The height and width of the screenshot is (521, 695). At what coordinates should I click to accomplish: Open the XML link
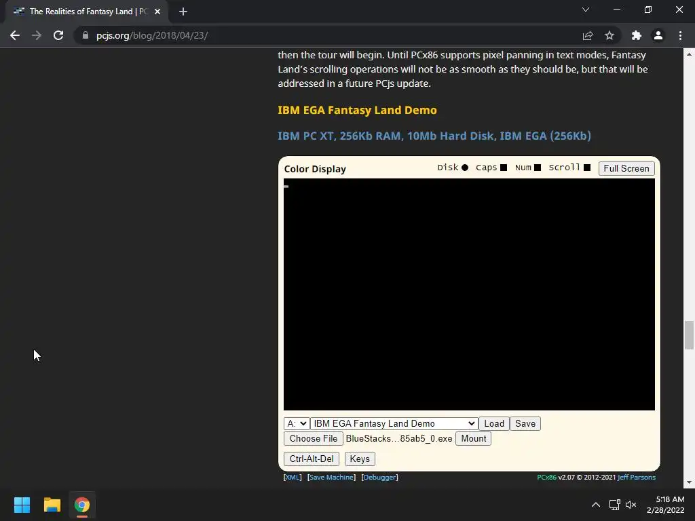click(293, 477)
